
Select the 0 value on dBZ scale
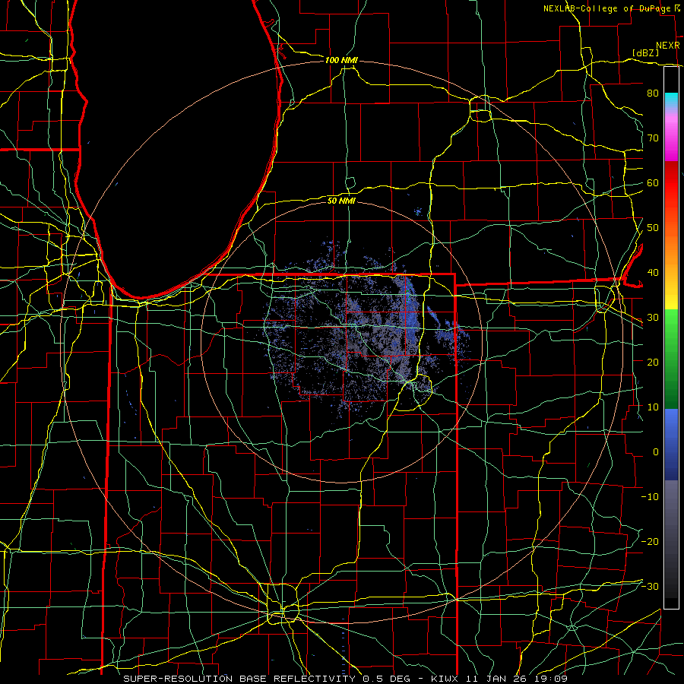click(656, 452)
